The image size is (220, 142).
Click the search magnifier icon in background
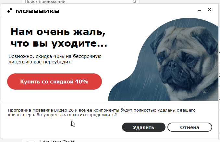coord(134,2)
